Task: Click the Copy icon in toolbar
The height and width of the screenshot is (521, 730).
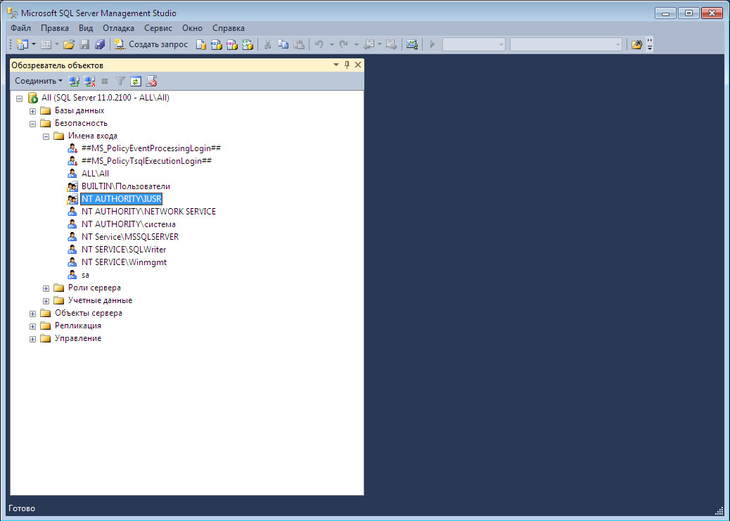Action: tap(283, 44)
